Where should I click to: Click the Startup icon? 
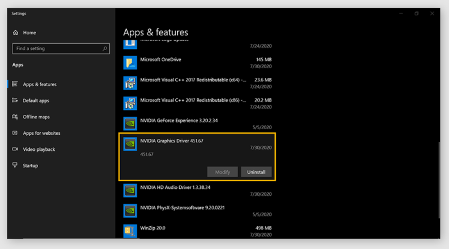coord(15,165)
